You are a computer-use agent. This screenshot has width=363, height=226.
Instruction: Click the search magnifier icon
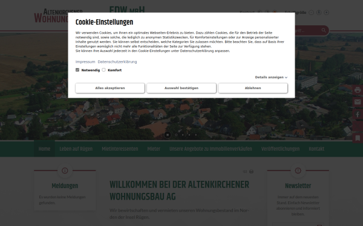click(x=324, y=30)
